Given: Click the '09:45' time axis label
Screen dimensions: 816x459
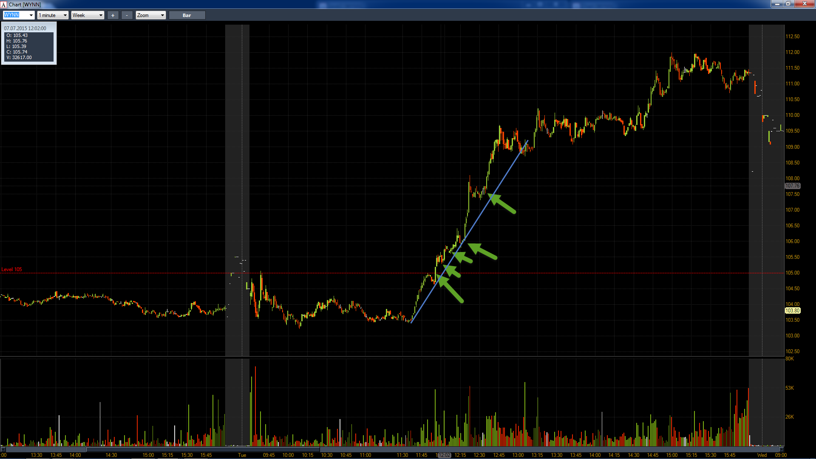Looking at the screenshot, I should point(269,455).
